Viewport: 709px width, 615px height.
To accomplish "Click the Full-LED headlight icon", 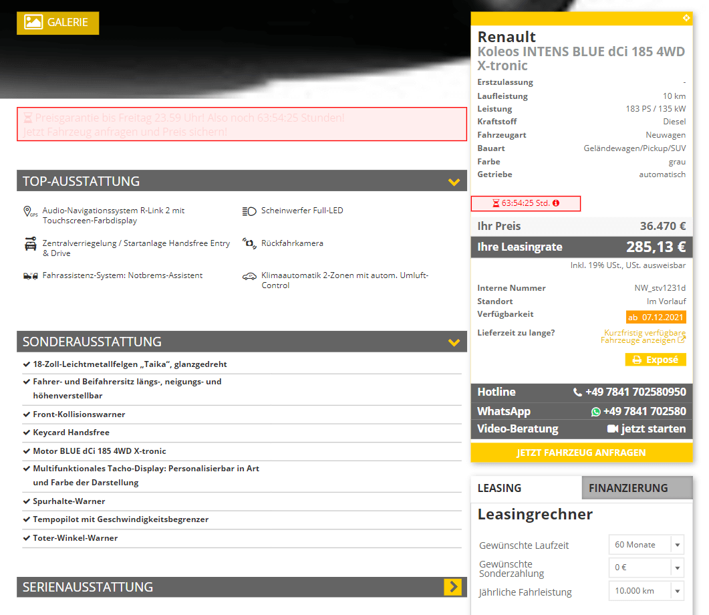I will (x=249, y=211).
